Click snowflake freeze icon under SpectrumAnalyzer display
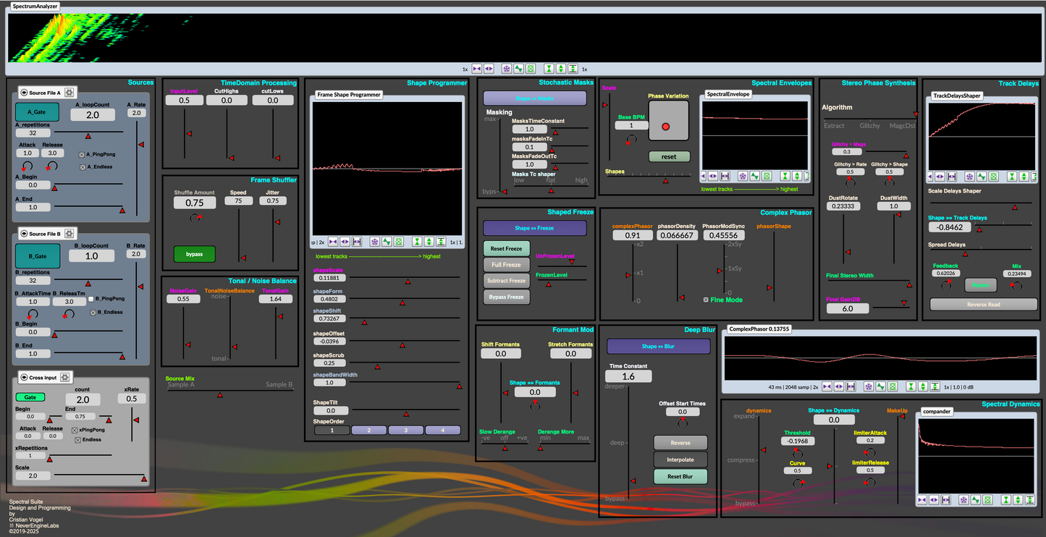Image resolution: width=1046 pixels, height=537 pixels. pyautogui.click(x=507, y=69)
